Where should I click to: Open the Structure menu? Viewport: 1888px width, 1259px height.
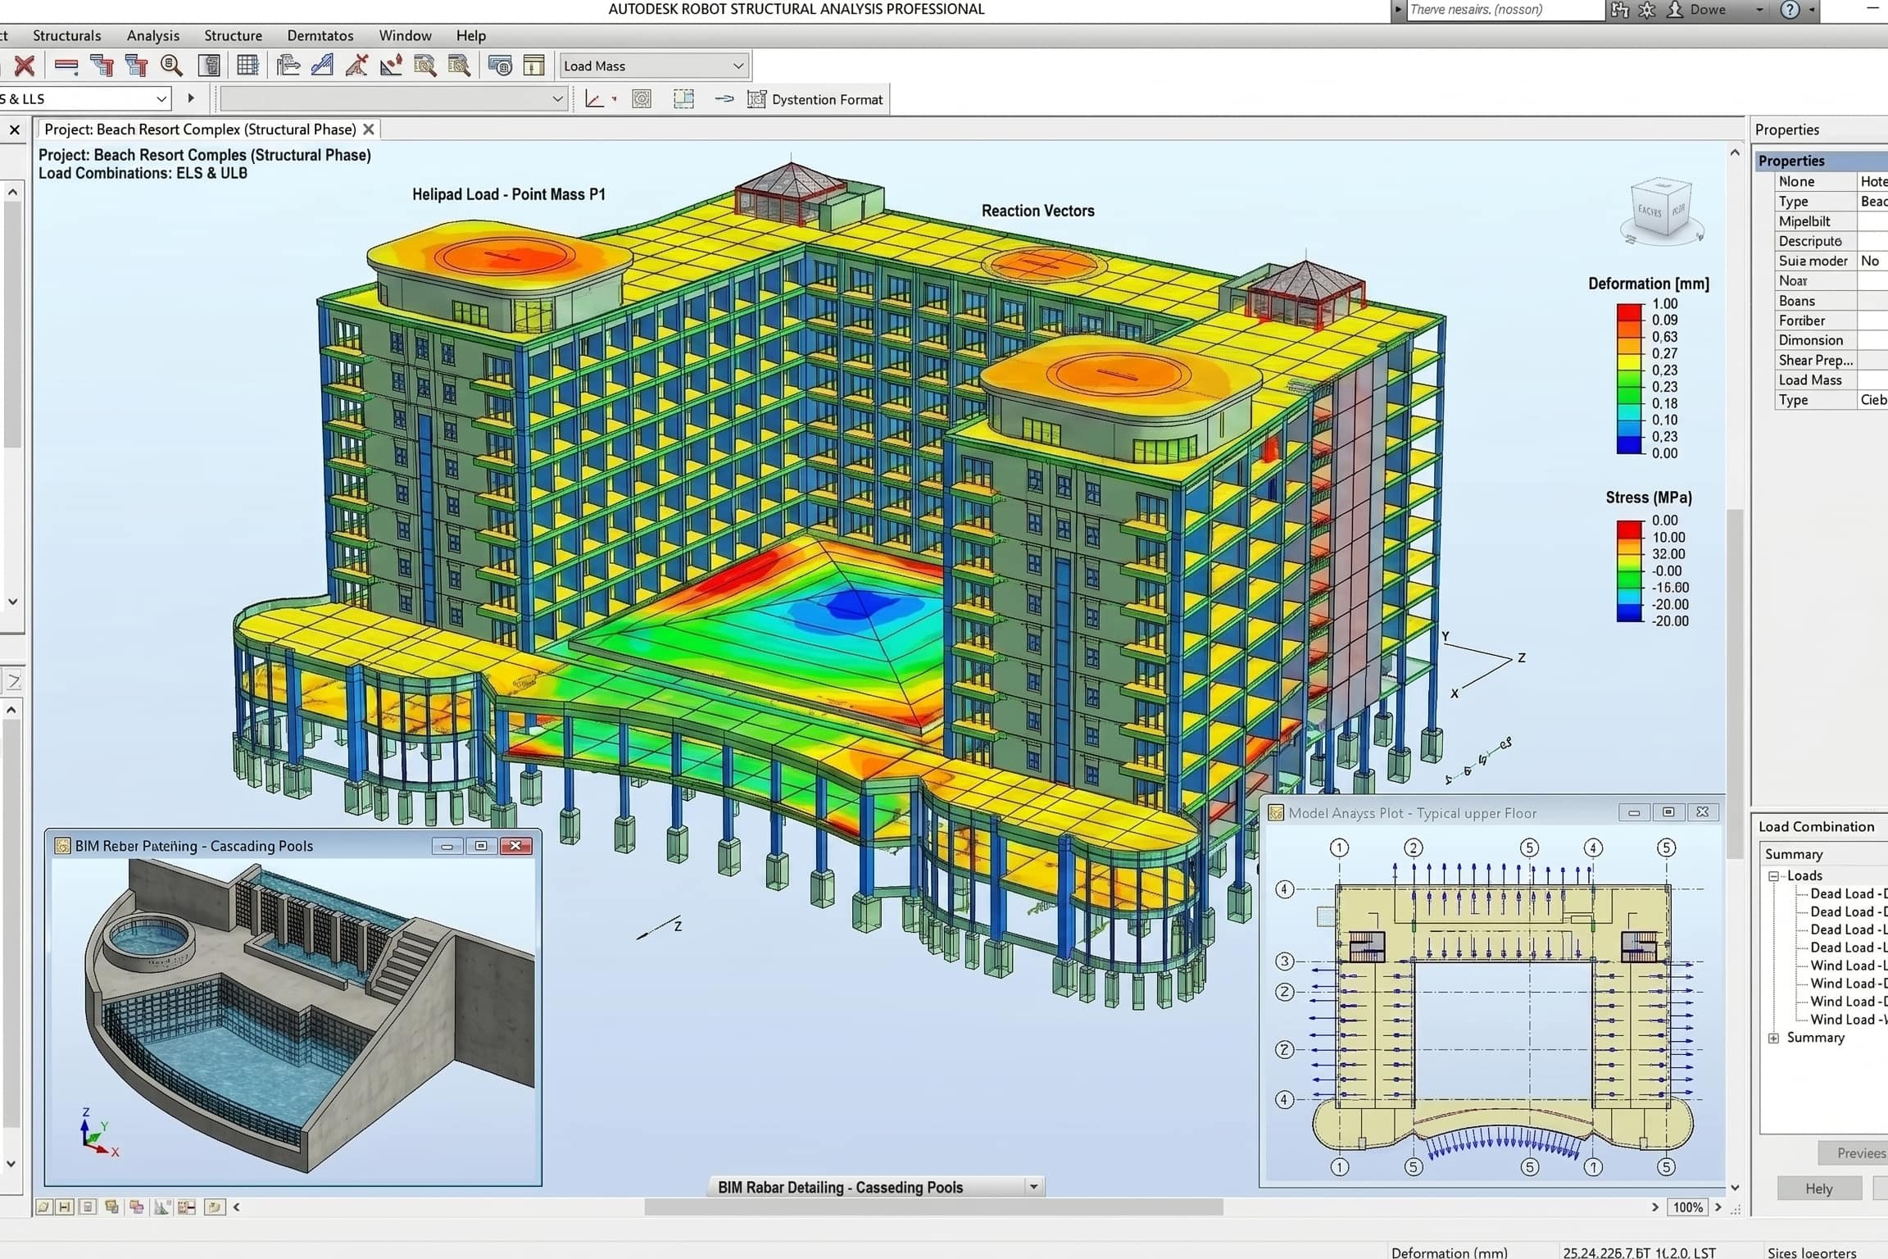(233, 35)
